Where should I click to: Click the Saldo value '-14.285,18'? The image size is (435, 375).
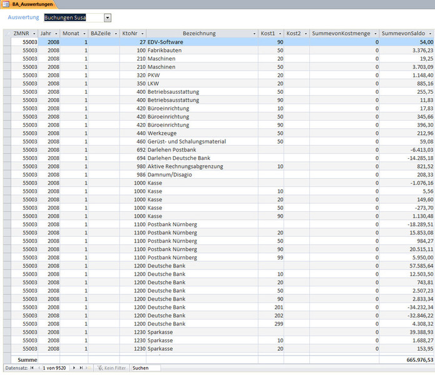[407, 158]
